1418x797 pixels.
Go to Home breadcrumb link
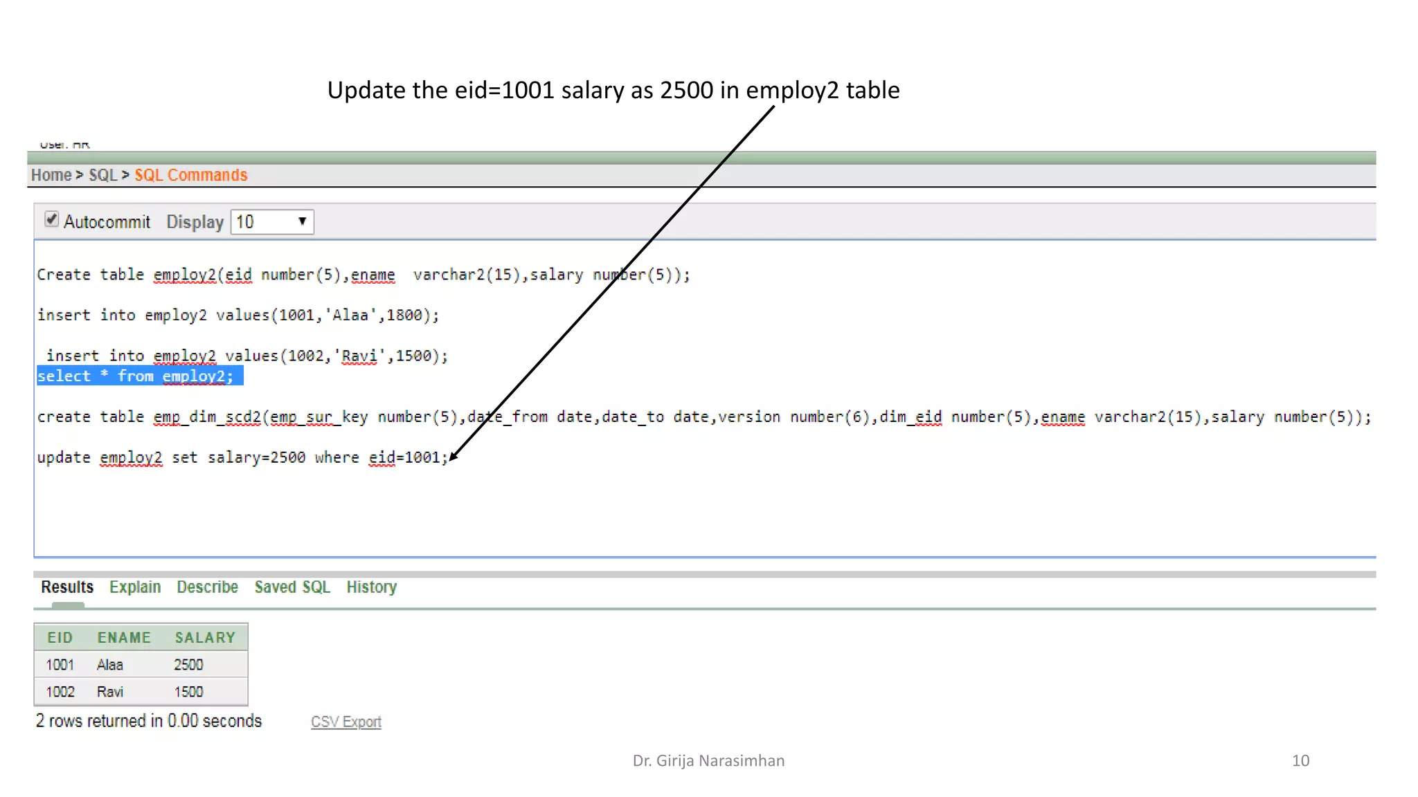click(x=51, y=175)
